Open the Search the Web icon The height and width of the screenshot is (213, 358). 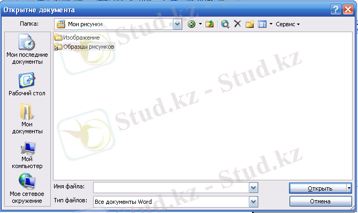coord(225,24)
